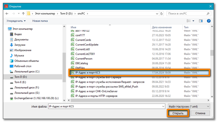
Task: Open the Музыка folder in sidebar
Action: 19,55
